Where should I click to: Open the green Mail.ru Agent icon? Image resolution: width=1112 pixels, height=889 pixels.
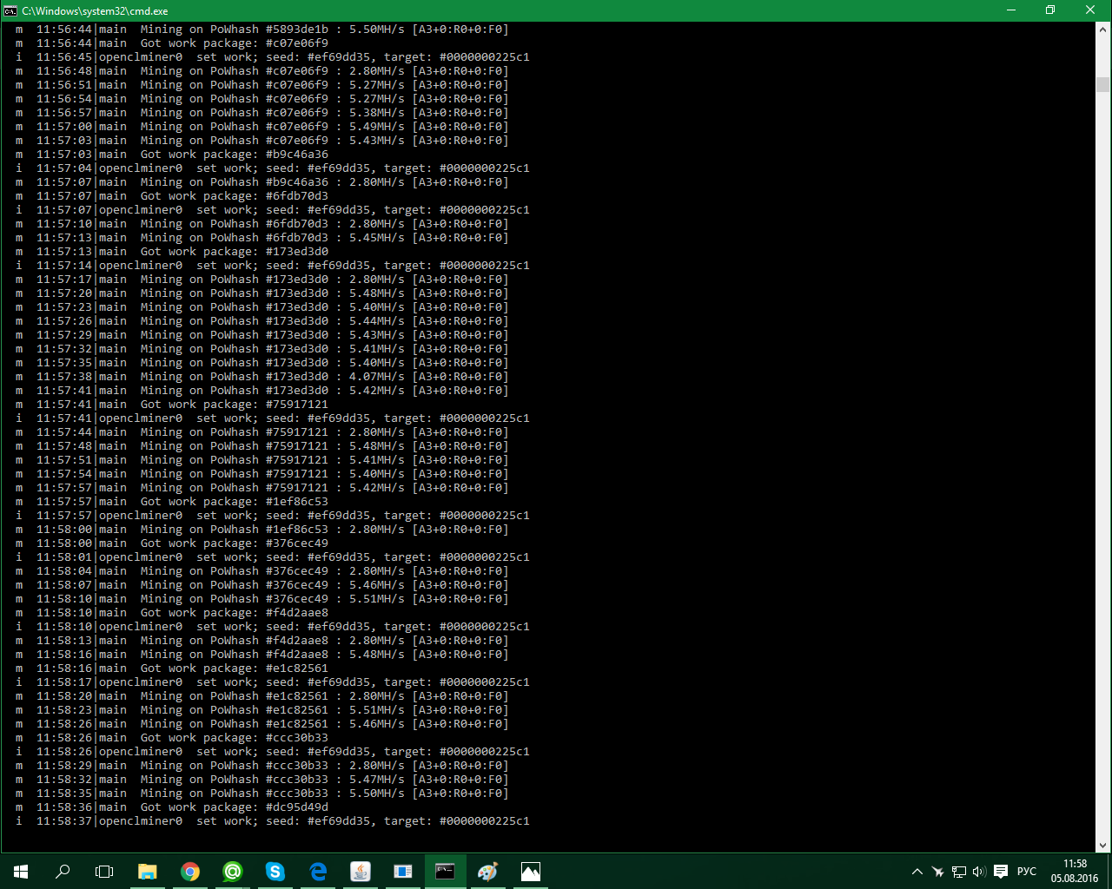[232, 872]
